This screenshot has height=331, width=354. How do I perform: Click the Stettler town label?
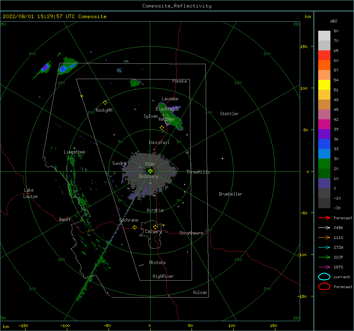[229, 114]
